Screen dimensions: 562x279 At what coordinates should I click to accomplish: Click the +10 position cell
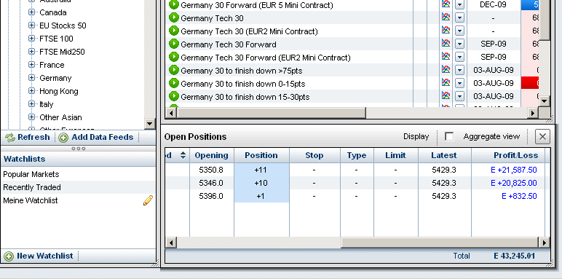click(261, 183)
